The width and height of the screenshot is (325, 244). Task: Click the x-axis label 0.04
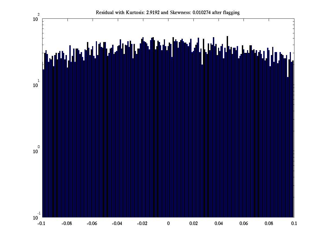[219, 223]
